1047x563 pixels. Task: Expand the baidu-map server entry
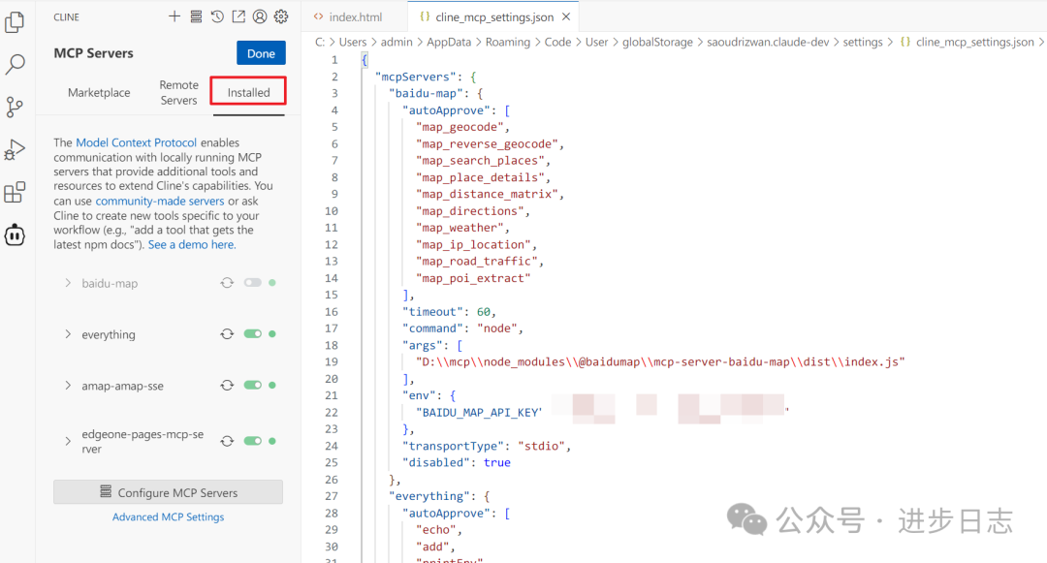[x=68, y=283]
